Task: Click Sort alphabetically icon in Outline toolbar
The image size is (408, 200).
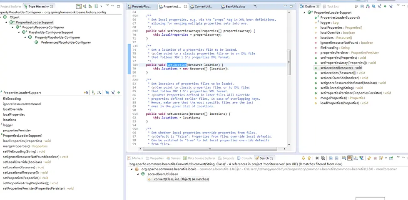Action: [367, 7]
